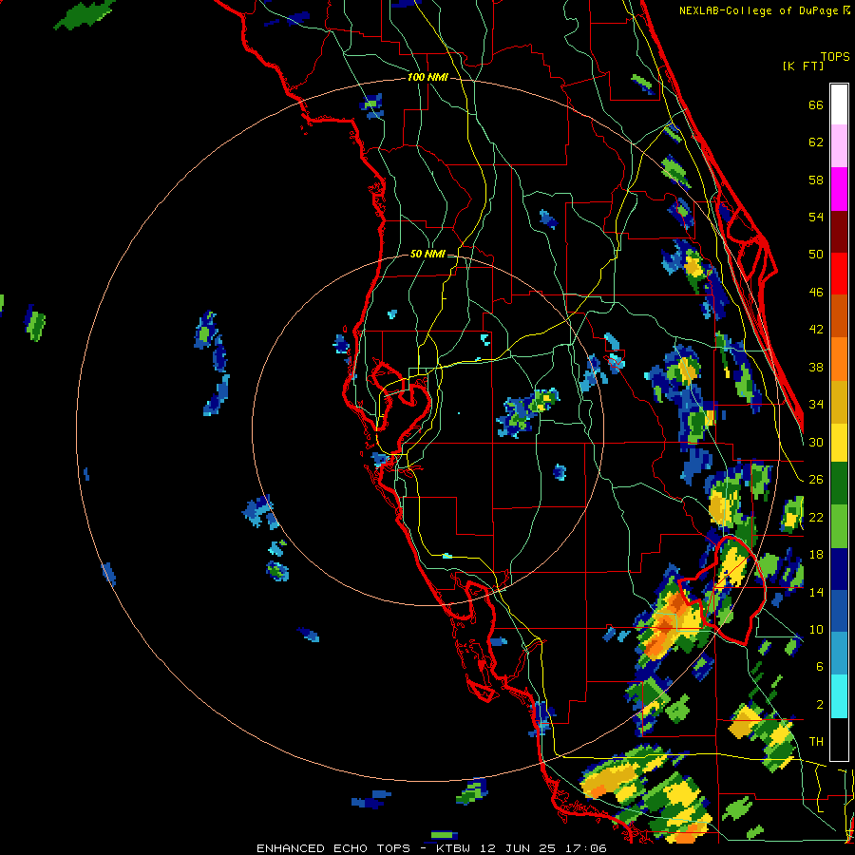
Task: Pick the dark green legend swatch
Action: 839,484
